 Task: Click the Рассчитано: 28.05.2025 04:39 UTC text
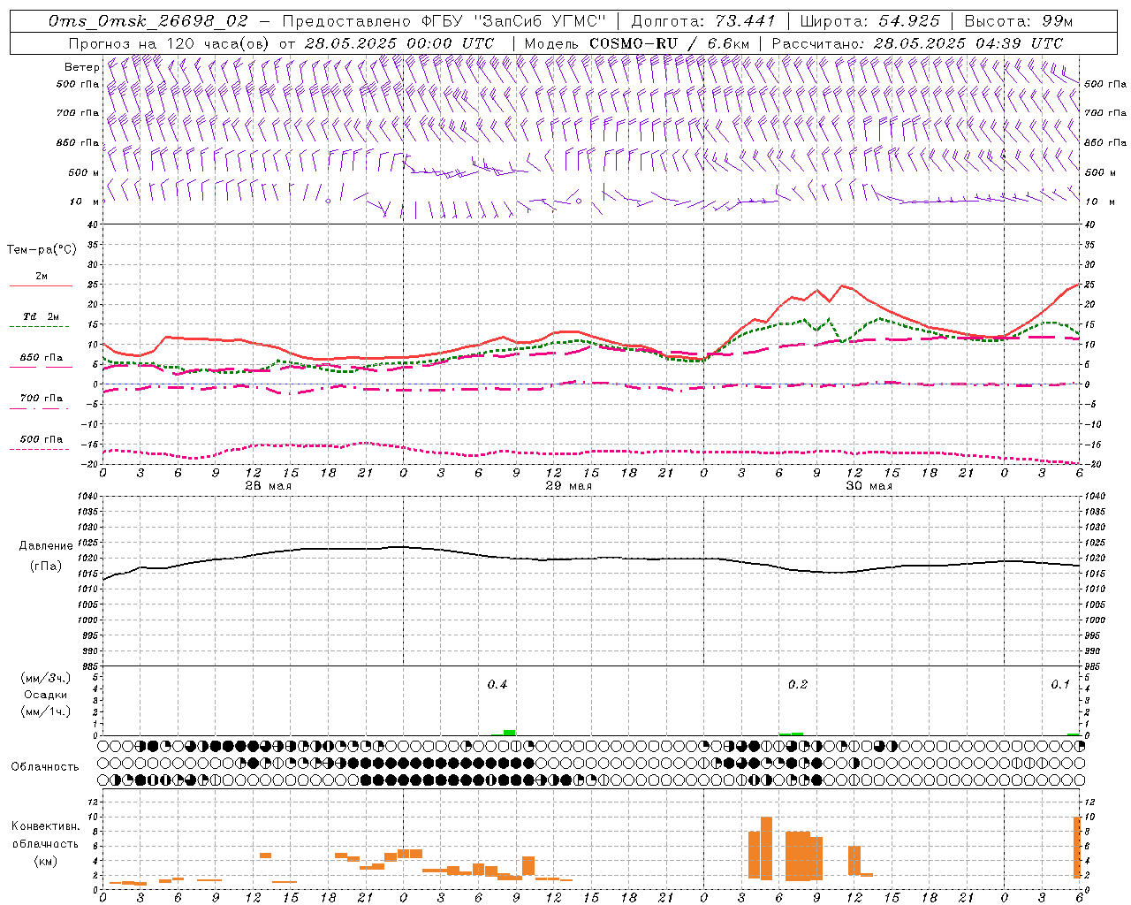point(917,43)
